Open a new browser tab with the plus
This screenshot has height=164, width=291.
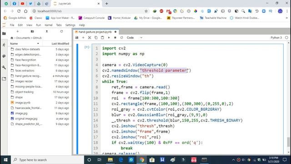coord(106,4)
